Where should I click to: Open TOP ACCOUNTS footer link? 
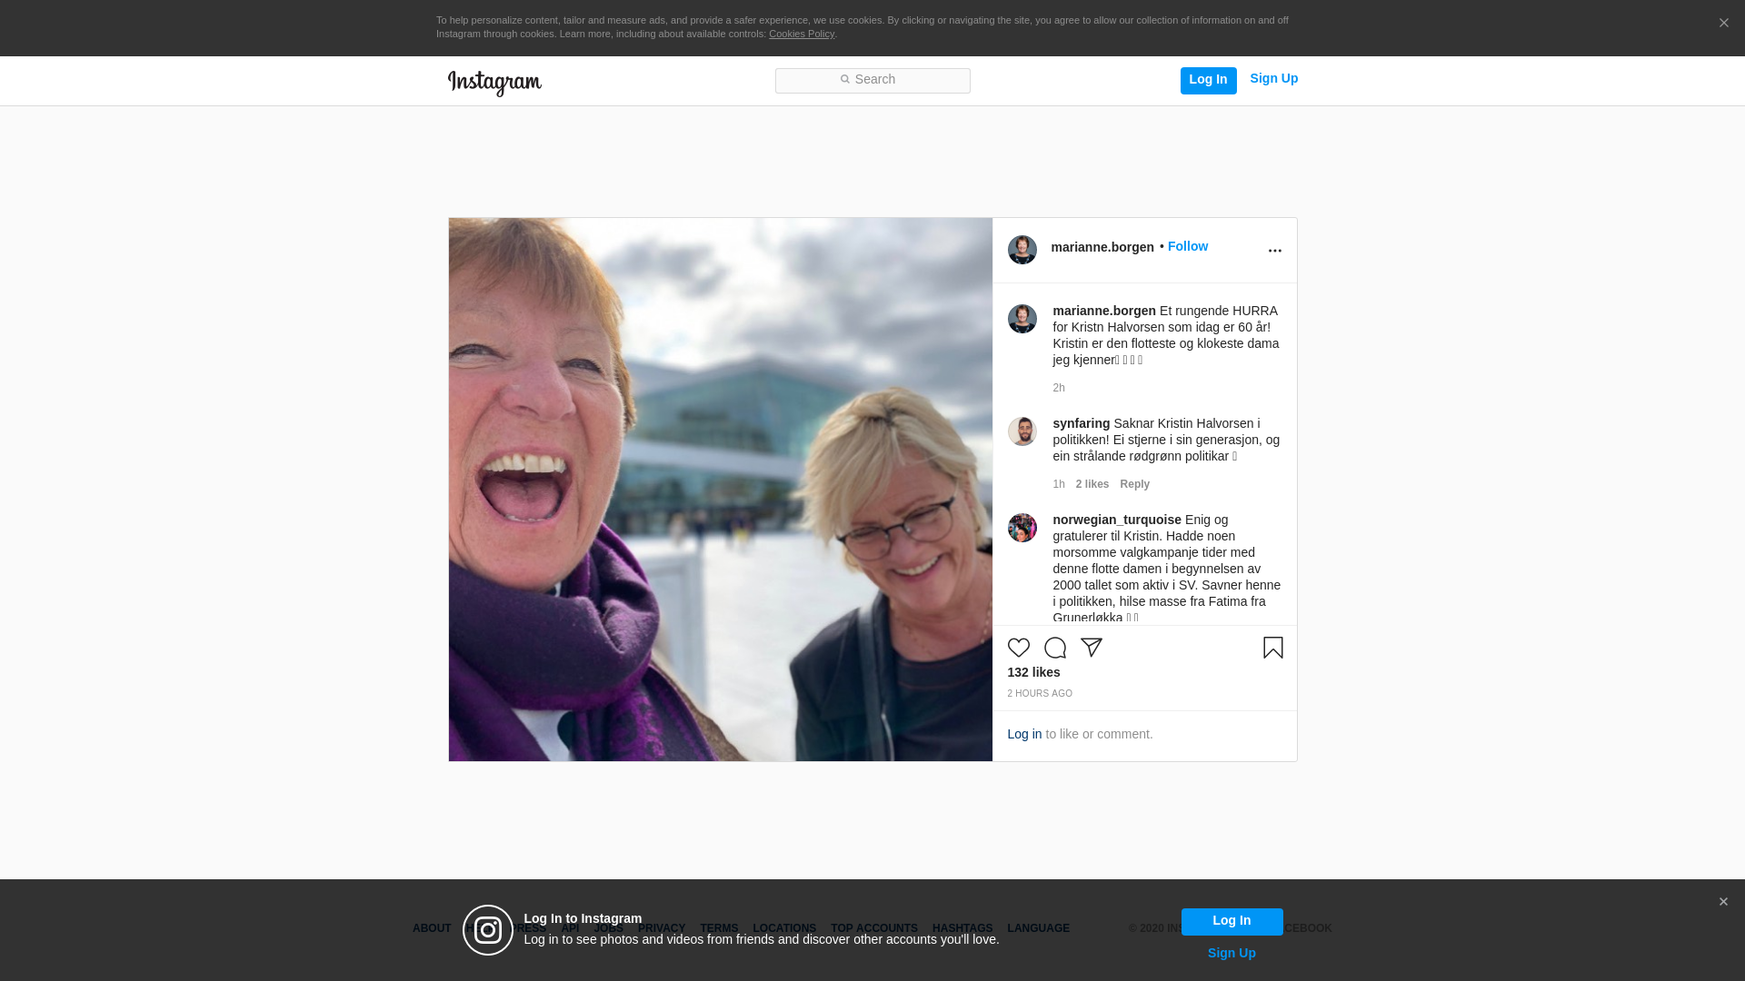click(x=874, y=928)
